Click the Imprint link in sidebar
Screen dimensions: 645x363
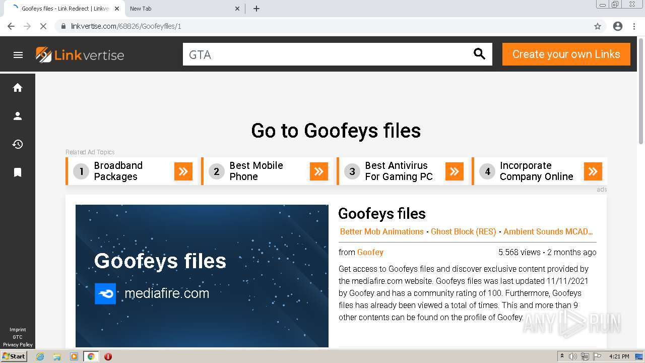18,330
